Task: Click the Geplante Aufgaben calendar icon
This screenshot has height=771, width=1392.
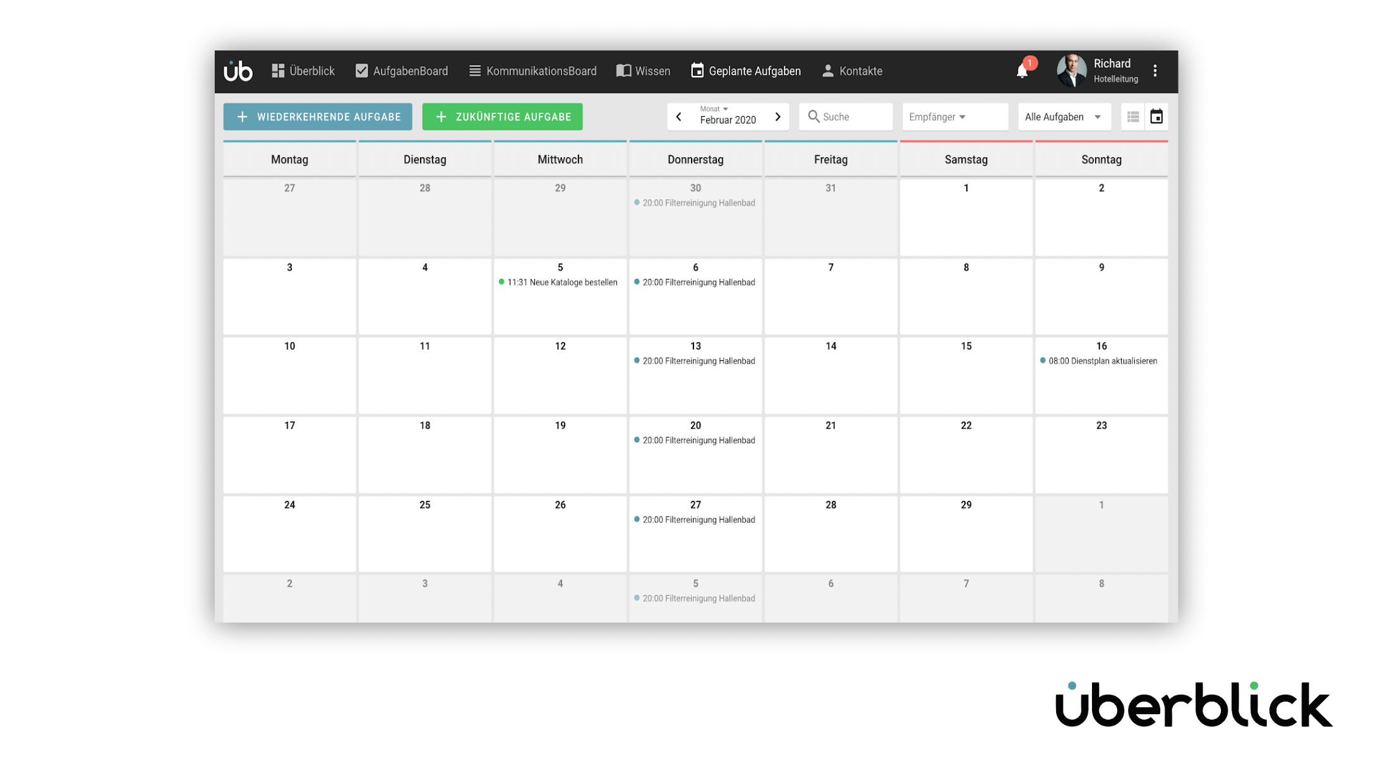Action: click(x=697, y=70)
